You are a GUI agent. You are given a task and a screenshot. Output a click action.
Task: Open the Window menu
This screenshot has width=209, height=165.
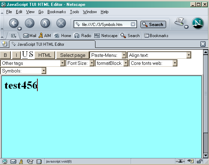coord(90,12)
